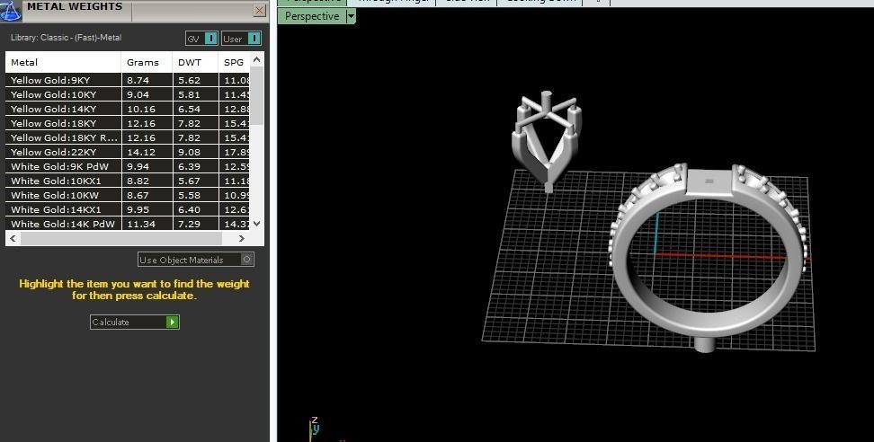
Task: Click the 5.67 DWT cell
Action: pyautogui.click(x=195, y=181)
